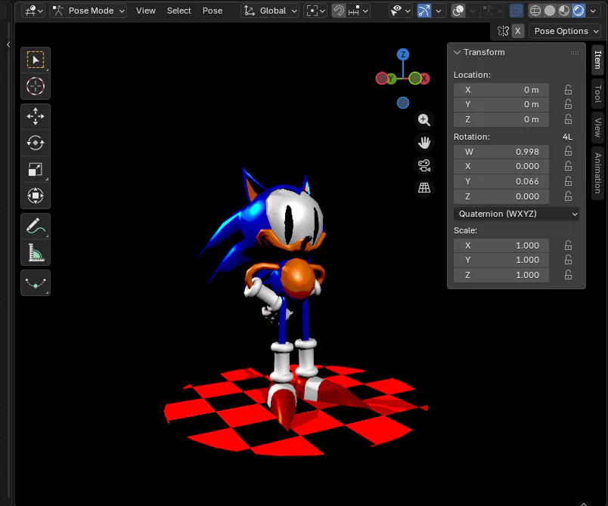
Task: Select solid viewport shading
Action: point(550,11)
